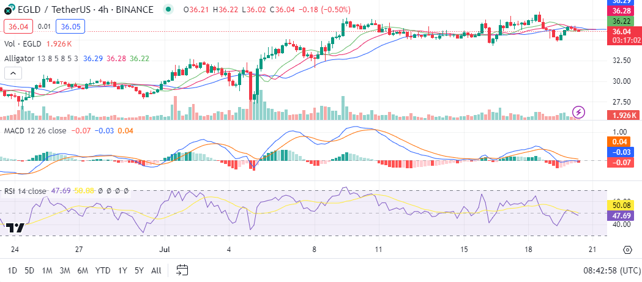642x282 pixels.
Task: Select the All time range
Action: tap(156, 270)
